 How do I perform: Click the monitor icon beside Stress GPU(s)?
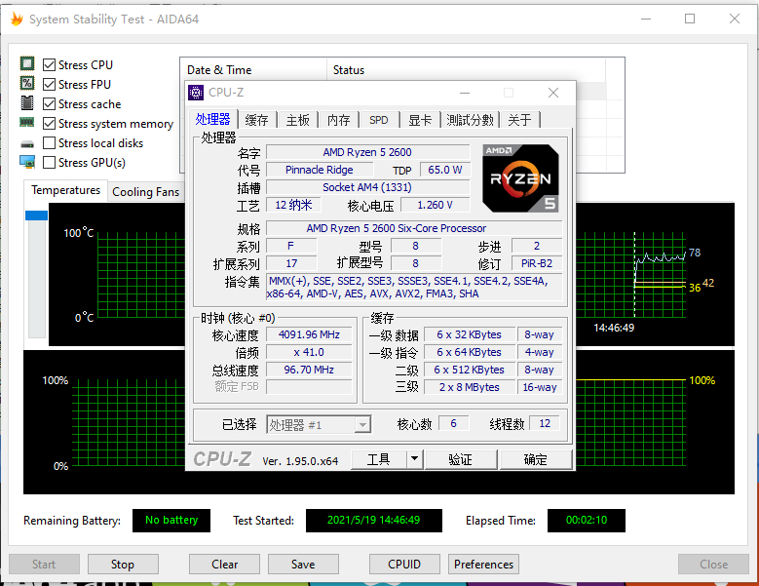27,162
